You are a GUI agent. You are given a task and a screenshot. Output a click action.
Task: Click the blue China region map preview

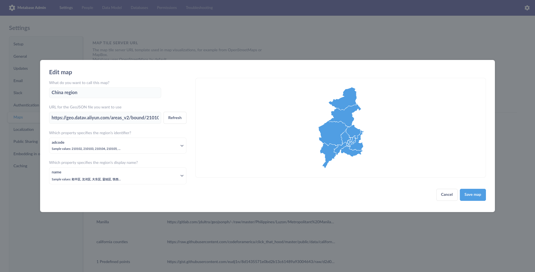pyautogui.click(x=340, y=127)
